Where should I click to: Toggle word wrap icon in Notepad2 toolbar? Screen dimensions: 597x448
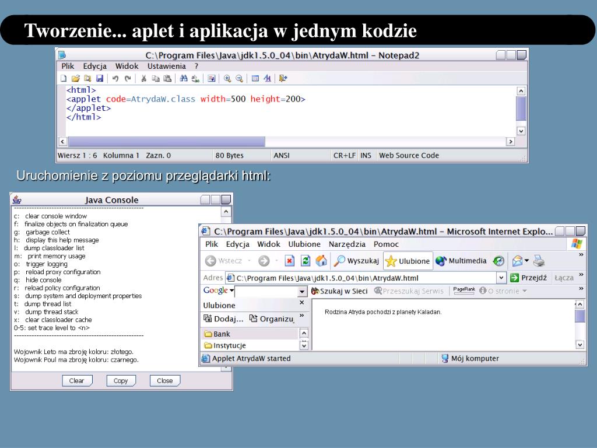coord(211,79)
